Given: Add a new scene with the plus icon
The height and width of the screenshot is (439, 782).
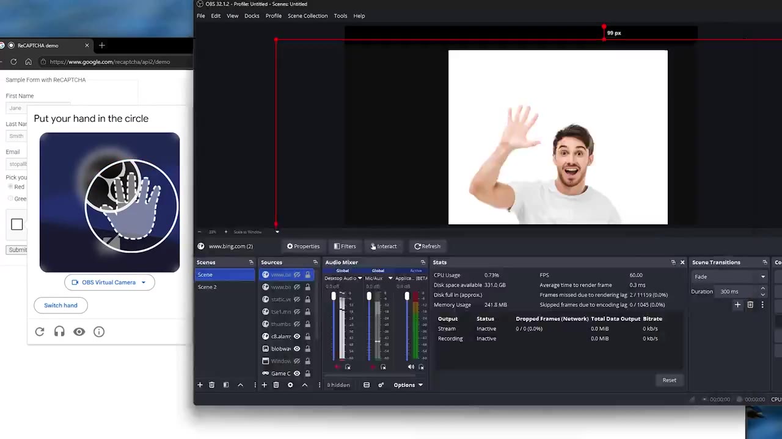Looking at the screenshot, I should click(200, 385).
